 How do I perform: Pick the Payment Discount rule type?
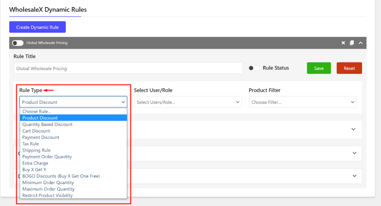(41, 137)
